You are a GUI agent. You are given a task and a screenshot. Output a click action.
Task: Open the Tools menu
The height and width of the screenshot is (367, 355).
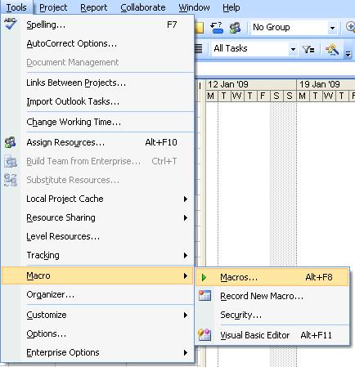coord(16,7)
